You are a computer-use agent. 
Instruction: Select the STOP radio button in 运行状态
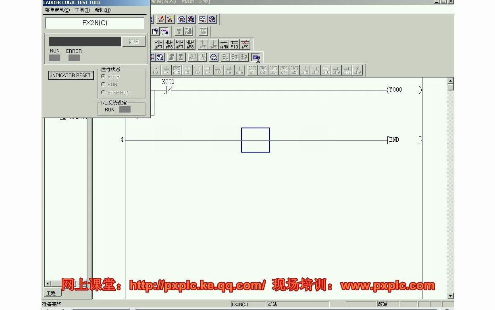(x=104, y=76)
